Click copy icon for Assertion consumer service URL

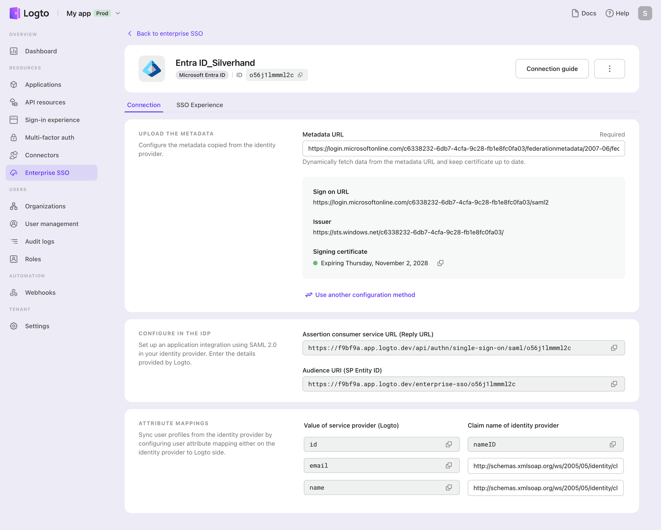point(614,348)
